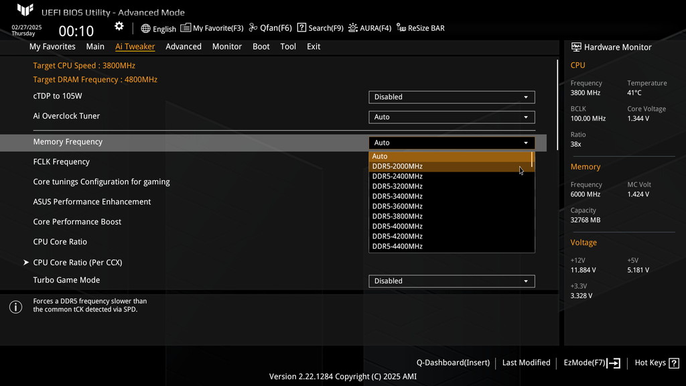Screen dimensions: 686x386
Task: Select the Memory Frequency setting row
Action: [273, 143]
